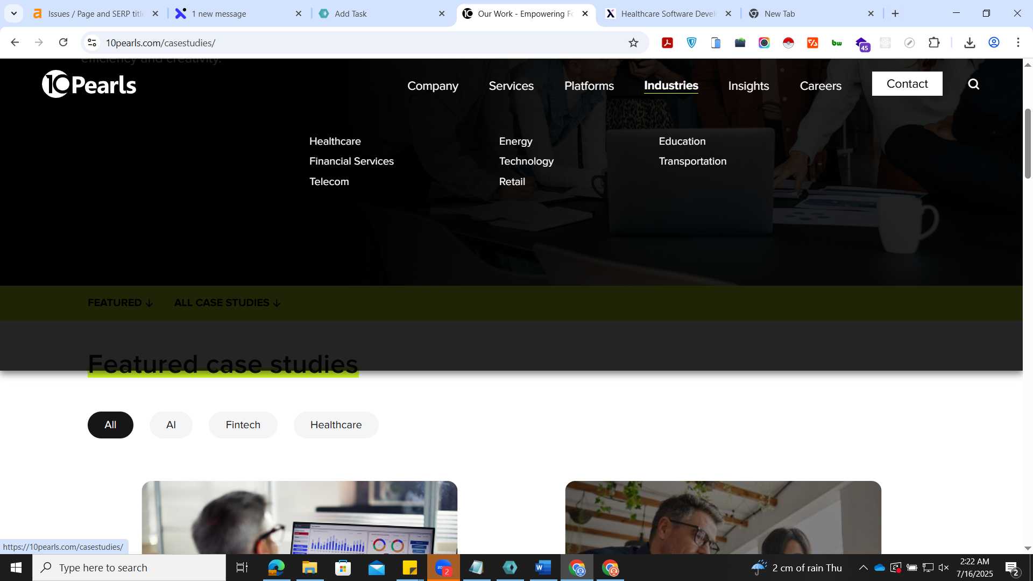
Task: Open the green 'bw' extension
Action: [837, 42]
